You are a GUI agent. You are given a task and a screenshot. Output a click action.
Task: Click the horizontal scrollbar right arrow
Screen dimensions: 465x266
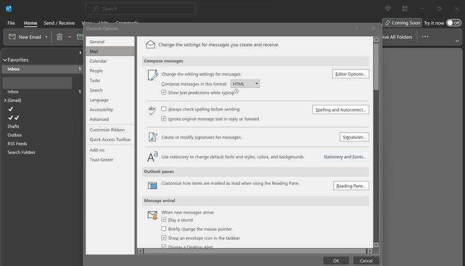click(x=370, y=251)
